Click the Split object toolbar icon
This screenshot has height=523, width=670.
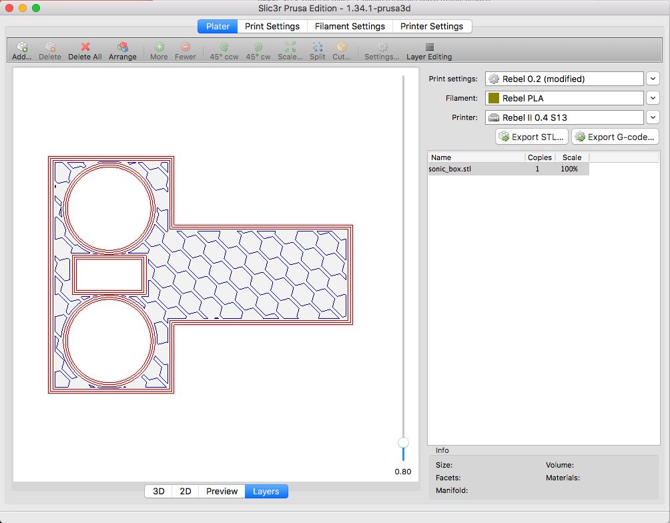317,47
